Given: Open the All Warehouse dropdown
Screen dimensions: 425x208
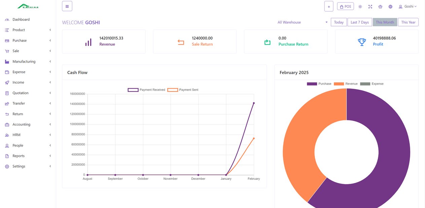Looking at the screenshot, I should (x=302, y=22).
